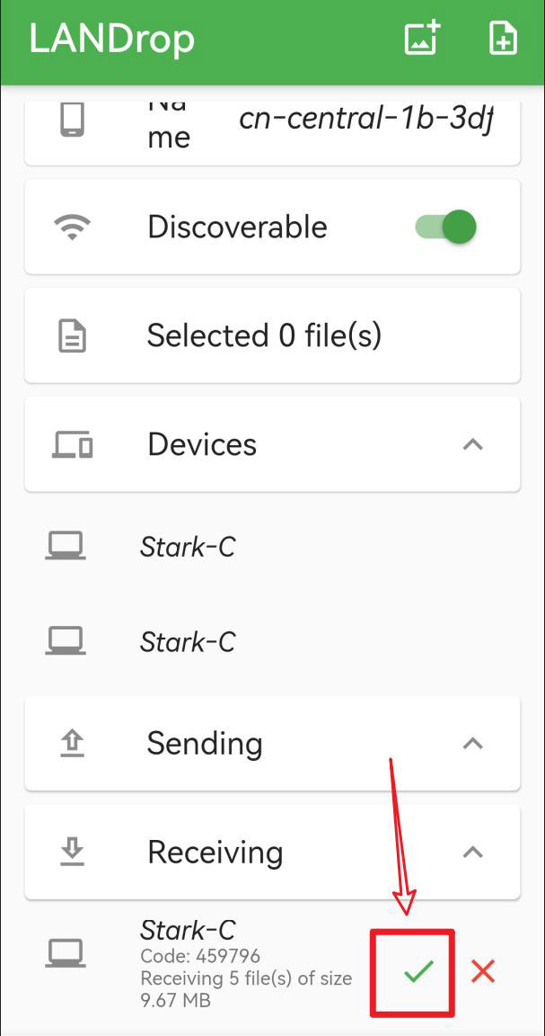
Task: Click the document icon beside Selected files
Action: click(72, 336)
